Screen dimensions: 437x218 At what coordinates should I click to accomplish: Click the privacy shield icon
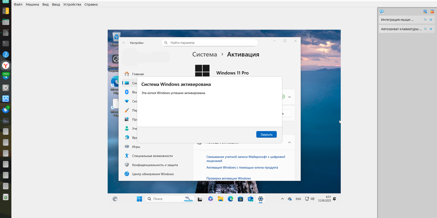tap(127, 165)
